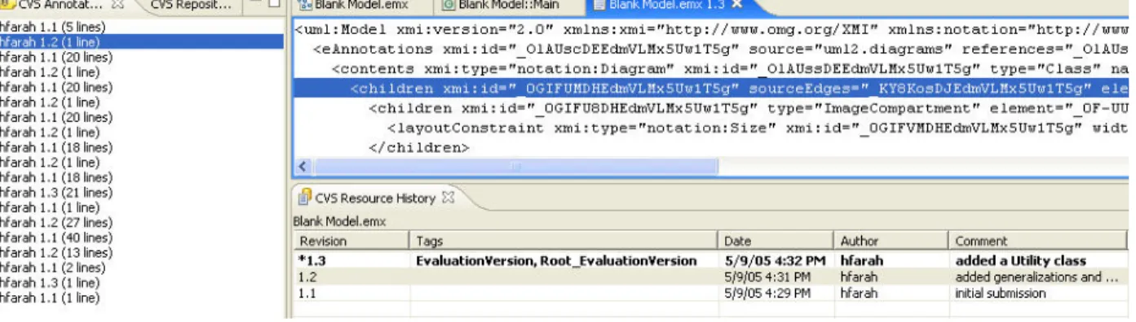The height and width of the screenshot is (322, 1136).
Task: Click date 5/9/05 4:31 PM
Action: click(767, 277)
